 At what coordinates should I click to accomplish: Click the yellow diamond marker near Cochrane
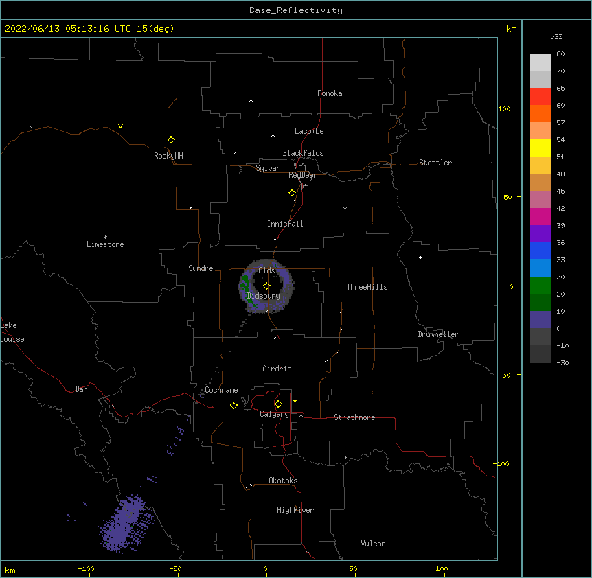tap(234, 405)
